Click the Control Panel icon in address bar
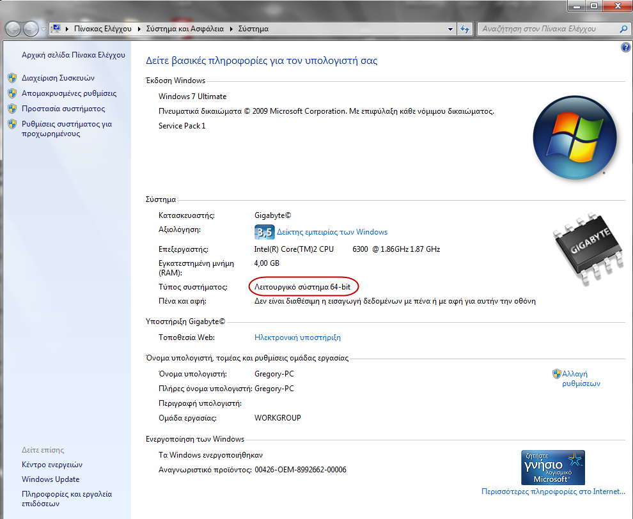The width and height of the screenshot is (633, 519). (56, 28)
